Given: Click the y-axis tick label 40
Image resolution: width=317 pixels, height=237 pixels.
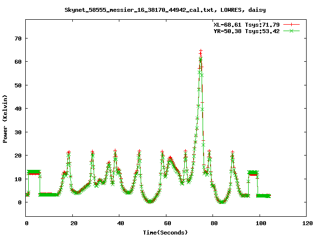Looking at the screenshot, I should 18,109.
